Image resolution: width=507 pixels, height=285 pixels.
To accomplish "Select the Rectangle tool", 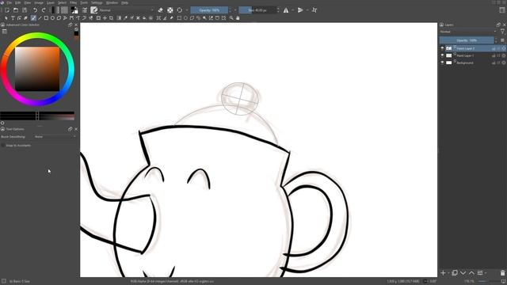I will (46, 18).
